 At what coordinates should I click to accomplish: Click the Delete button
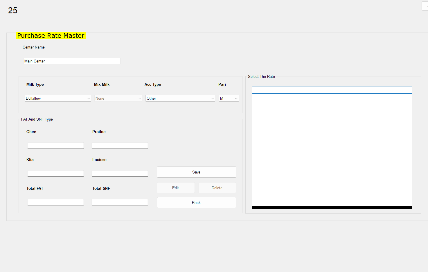(217, 188)
